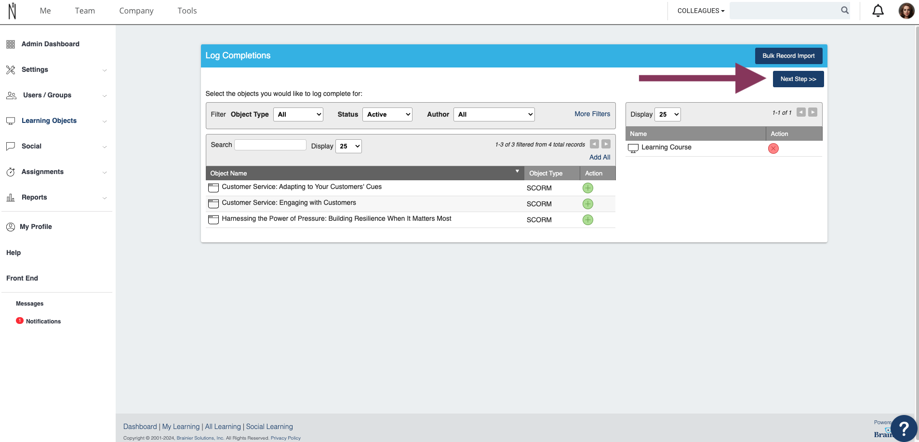Screen dimensions: 919x442
Task: Click the Reports bar chart icon
Action: pyautogui.click(x=11, y=198)
